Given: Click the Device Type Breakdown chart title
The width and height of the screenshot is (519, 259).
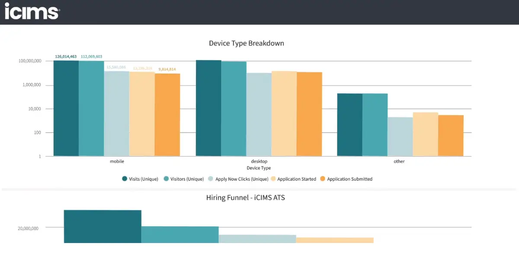Looking at the screenshot, I should 247,43.
